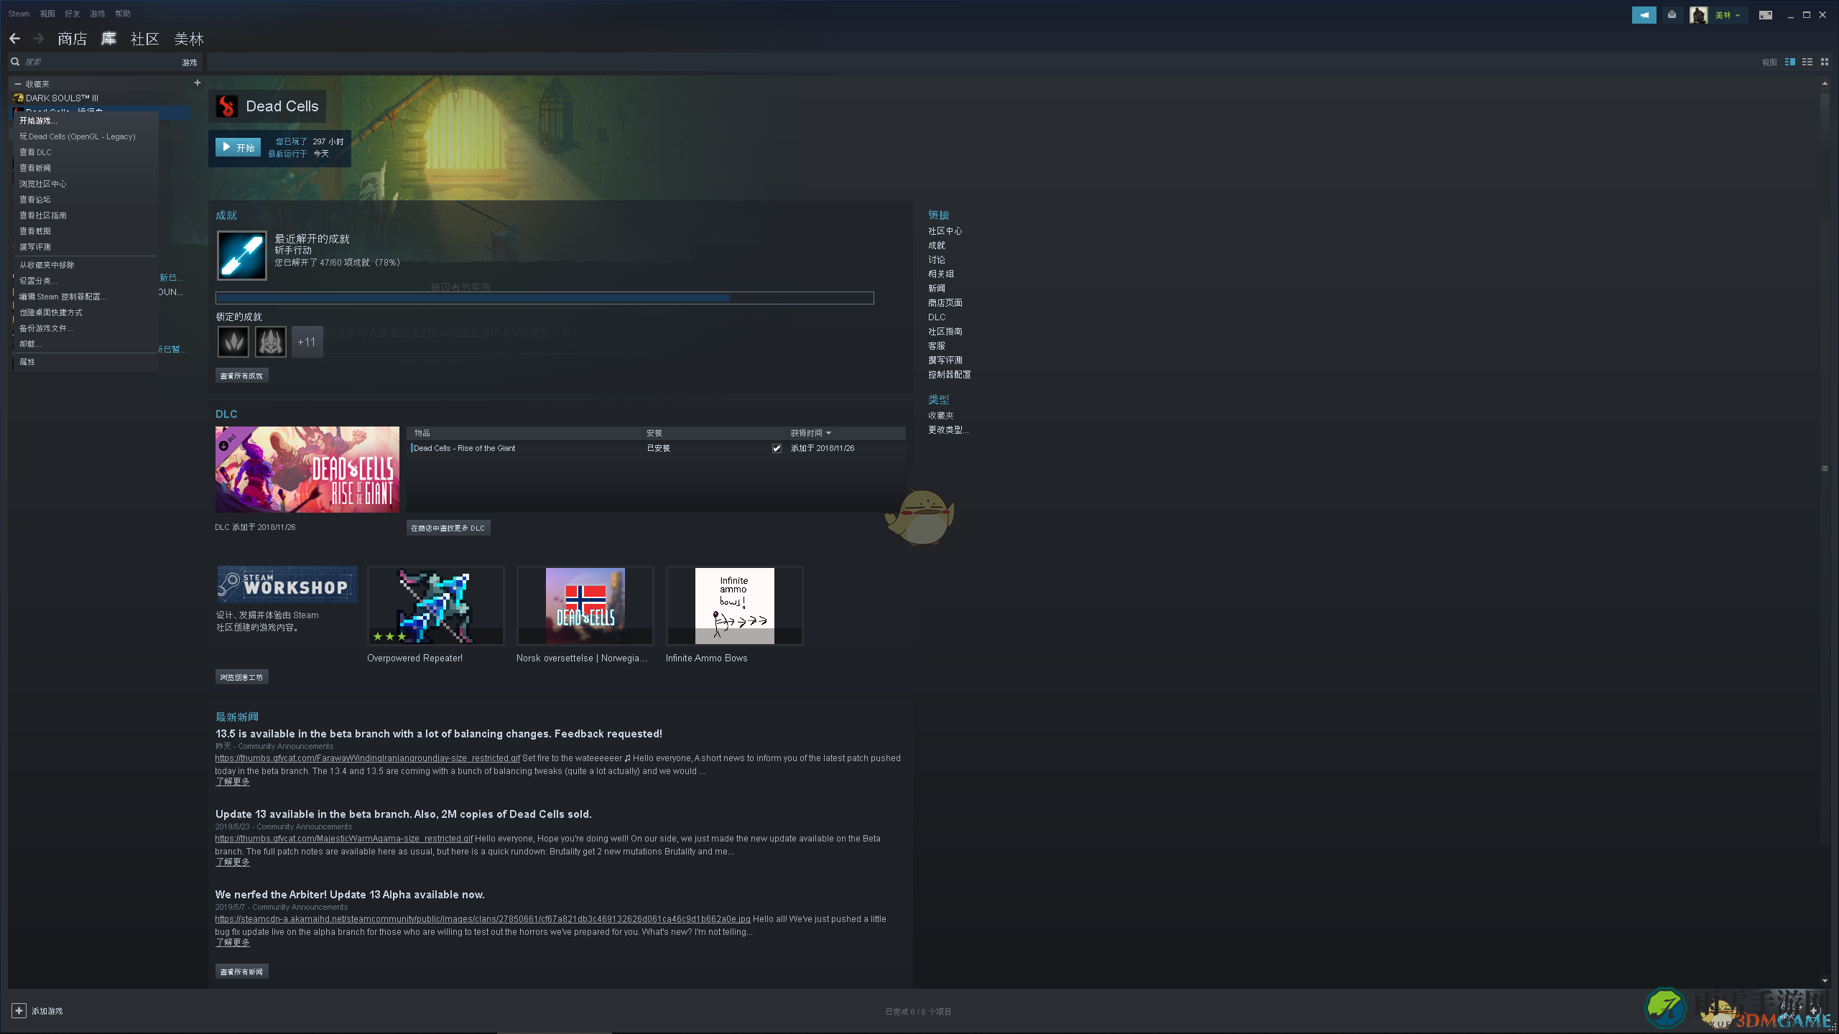Screen dimensions: 1839x1034
Task: Collapse the 收藏夹 category
Action: 18,84
